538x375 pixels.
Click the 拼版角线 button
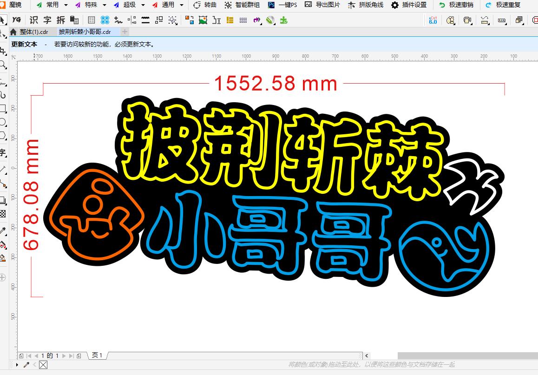coord(366,5)
